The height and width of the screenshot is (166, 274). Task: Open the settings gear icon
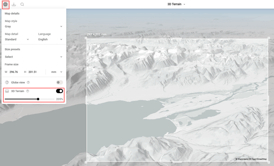pos(5,4)
